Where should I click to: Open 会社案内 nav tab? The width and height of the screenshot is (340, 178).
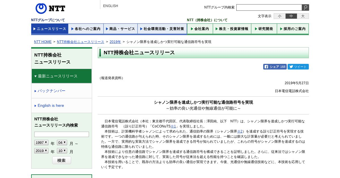200,29
